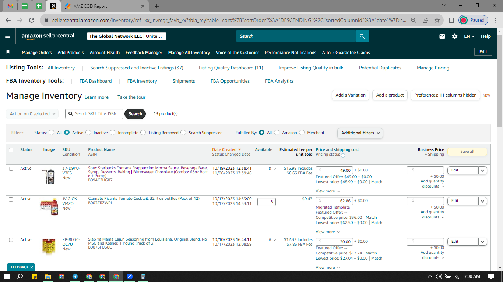Click the Add a product button
The height and width of the screenshot is (282, 503).
[390, 95]
